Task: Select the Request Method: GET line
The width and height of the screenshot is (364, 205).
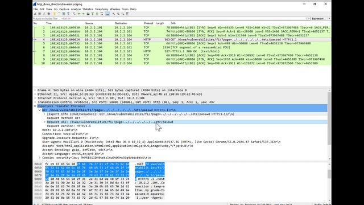Action: coord(64,118)
